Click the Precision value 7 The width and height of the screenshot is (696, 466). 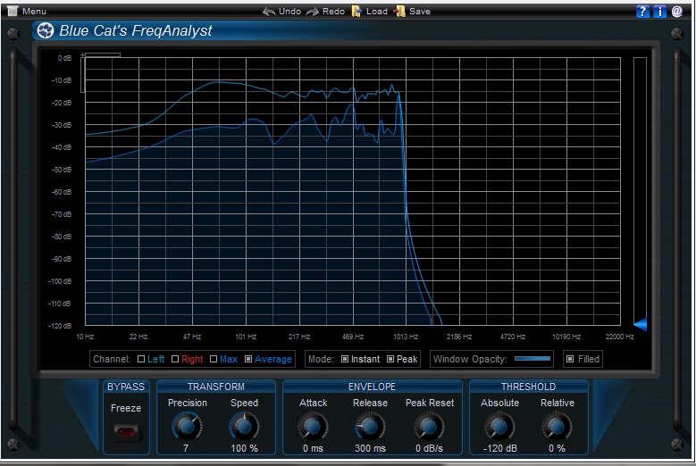tap(186, 448)
